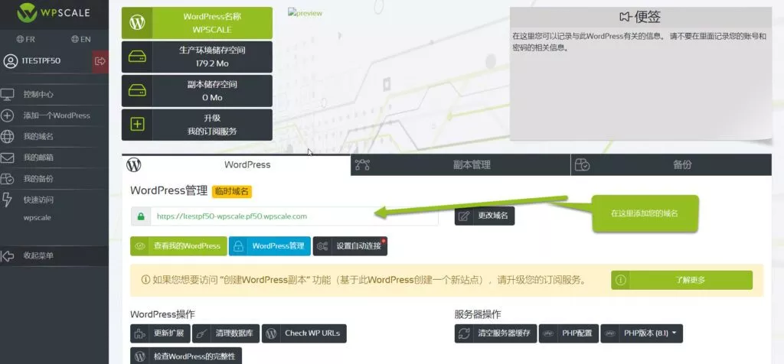784x364 pixels.
Task: Click the 副本储存空间 card
Action: pos(197,91)
